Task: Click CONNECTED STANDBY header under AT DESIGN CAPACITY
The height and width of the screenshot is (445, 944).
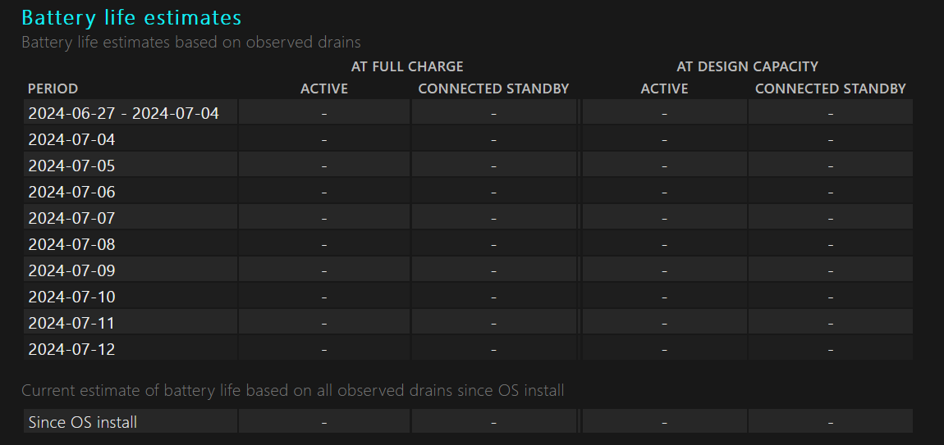Action: (x=830, y=89)
